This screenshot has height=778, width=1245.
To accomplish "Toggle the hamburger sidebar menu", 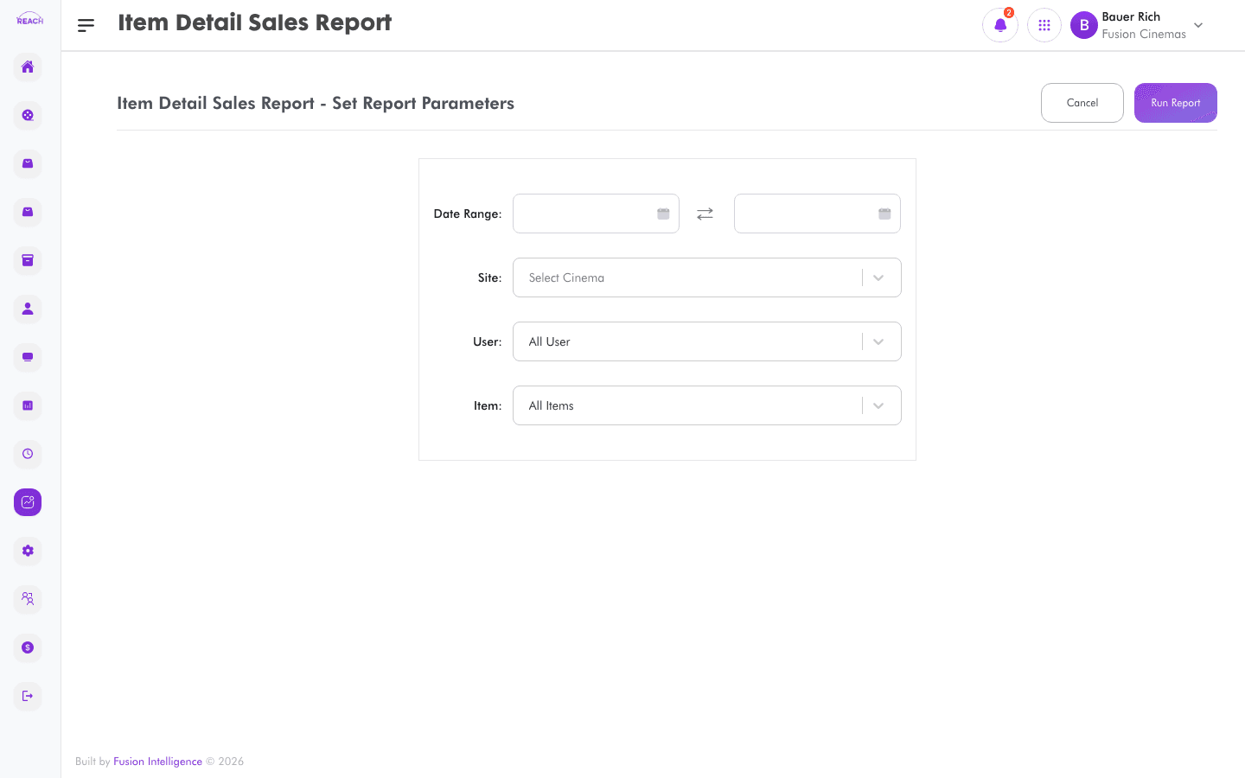I will [86, 26].
